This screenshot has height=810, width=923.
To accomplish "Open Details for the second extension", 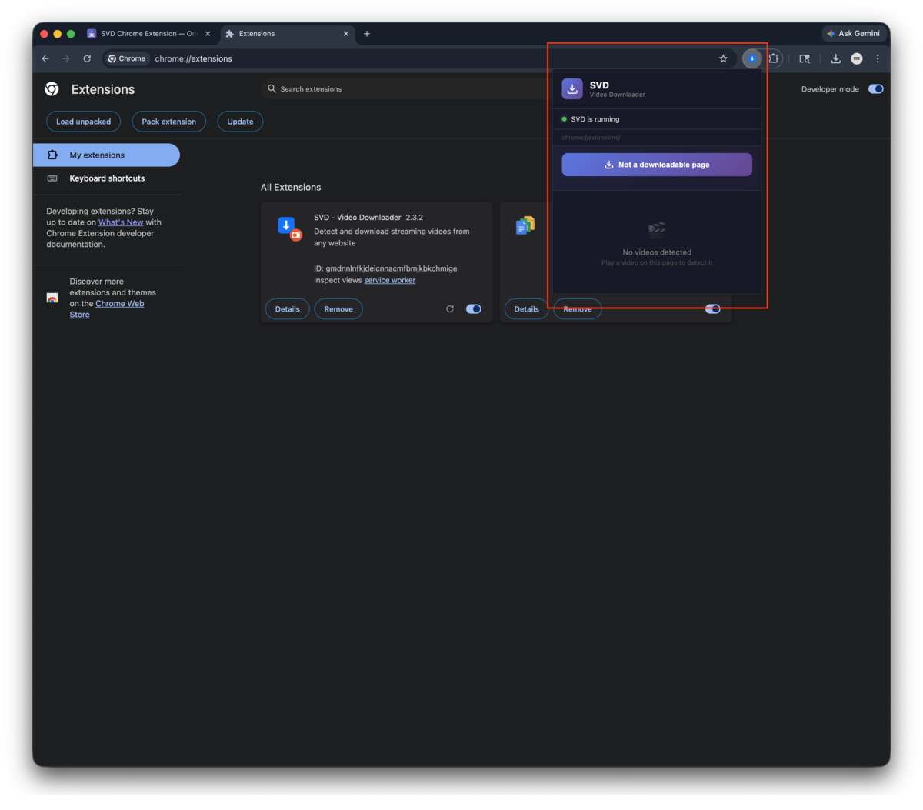I will (x=526, y=309).
